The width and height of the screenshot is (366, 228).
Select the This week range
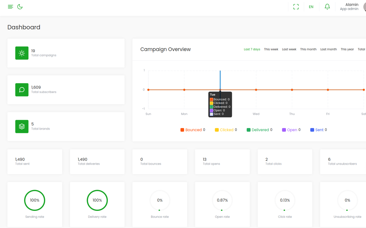(x=271, y=49)
